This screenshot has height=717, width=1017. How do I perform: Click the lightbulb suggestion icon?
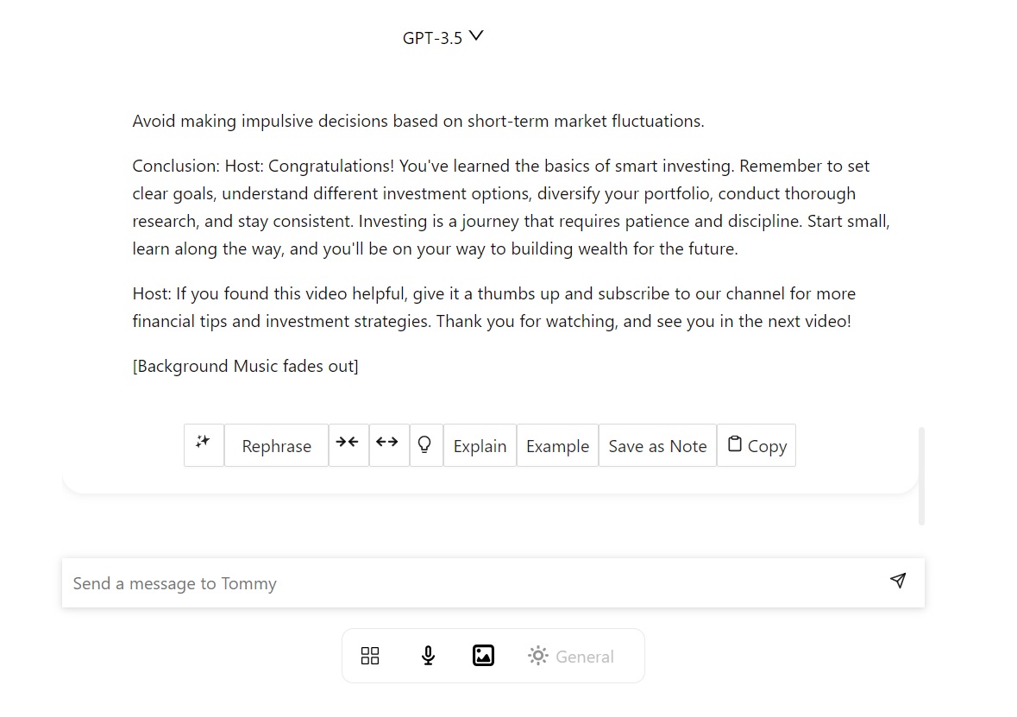(x=425, y=443)
